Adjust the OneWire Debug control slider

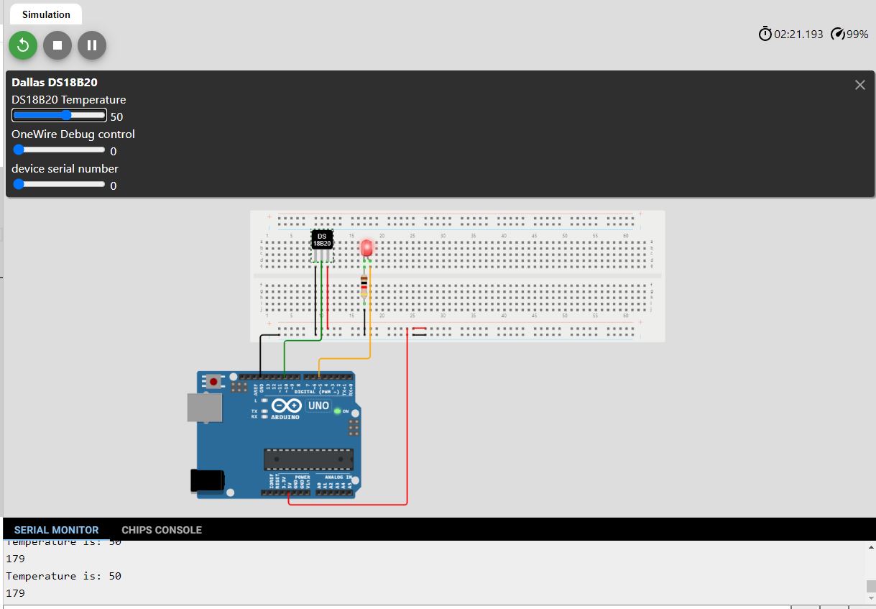point(59,150)
